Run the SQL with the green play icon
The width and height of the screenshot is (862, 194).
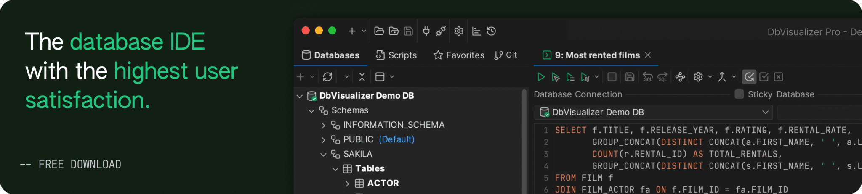tap(541, 77)
